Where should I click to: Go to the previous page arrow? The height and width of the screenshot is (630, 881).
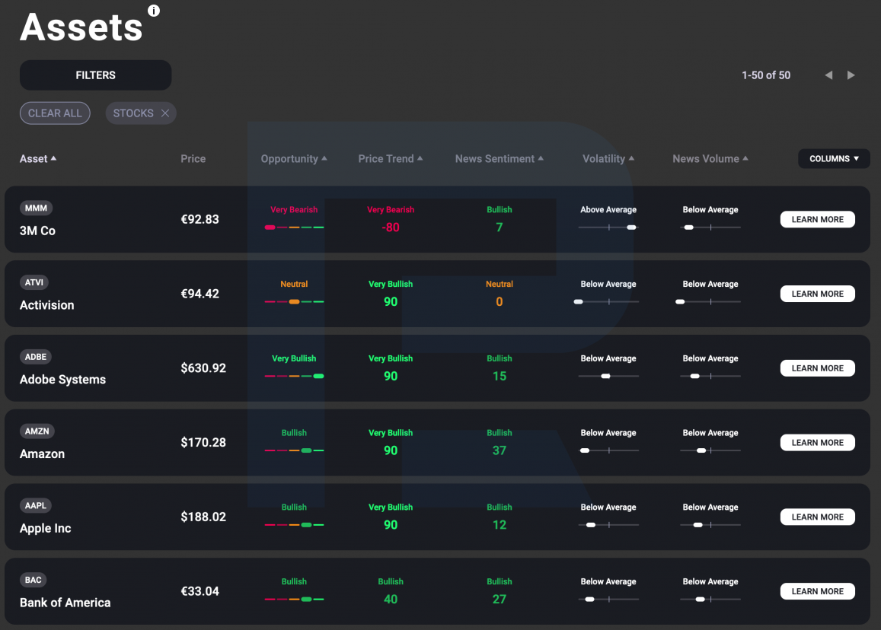click(x=828, y=75)
